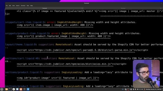Switch to the first Terminal tab
Image resolution: width=163 pixels, height=91 pixels.
click(x=45, y=8)
